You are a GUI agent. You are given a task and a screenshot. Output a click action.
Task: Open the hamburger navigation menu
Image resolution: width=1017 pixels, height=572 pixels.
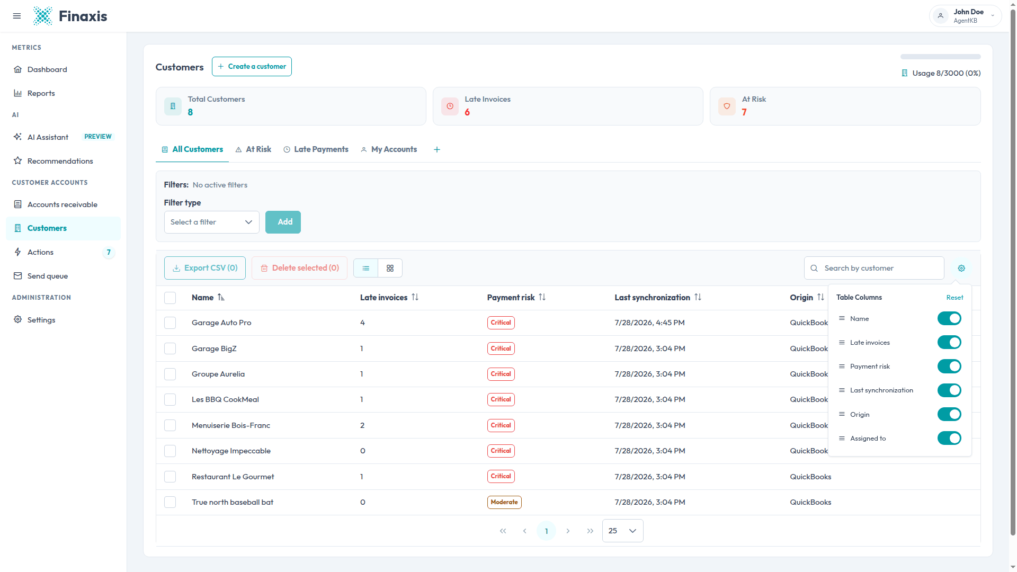[17, 16]
